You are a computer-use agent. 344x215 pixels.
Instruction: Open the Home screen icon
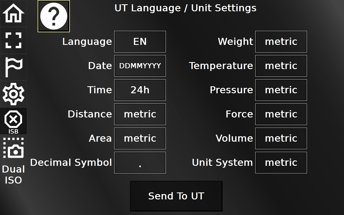[x=13, y=13]
